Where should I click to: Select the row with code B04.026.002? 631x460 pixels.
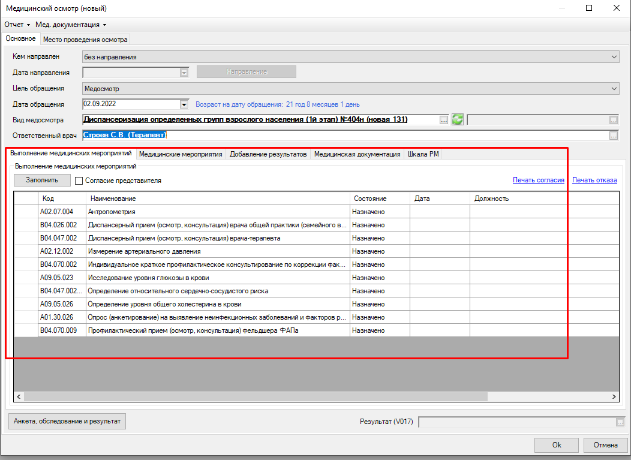click(317, 225)
